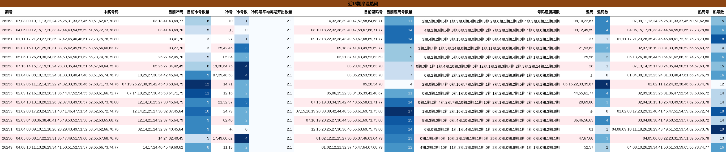726x152 pixels.
Task: Select period number 26253
Action: [x=7, y=111]
